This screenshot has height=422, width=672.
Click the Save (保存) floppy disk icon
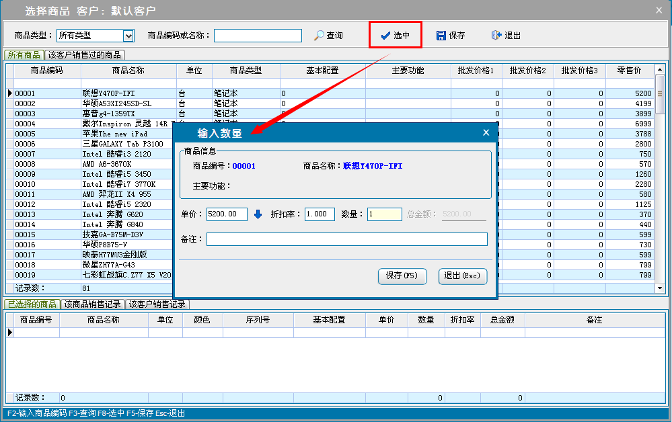click(441, 36)
